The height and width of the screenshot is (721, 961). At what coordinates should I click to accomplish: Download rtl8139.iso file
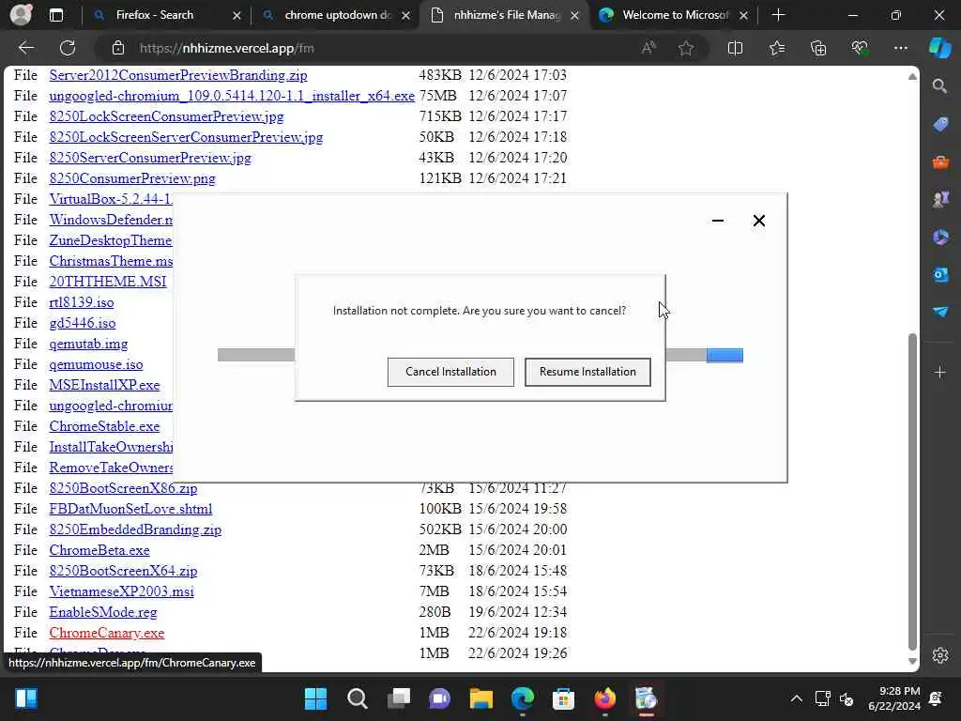pos(82,302)
